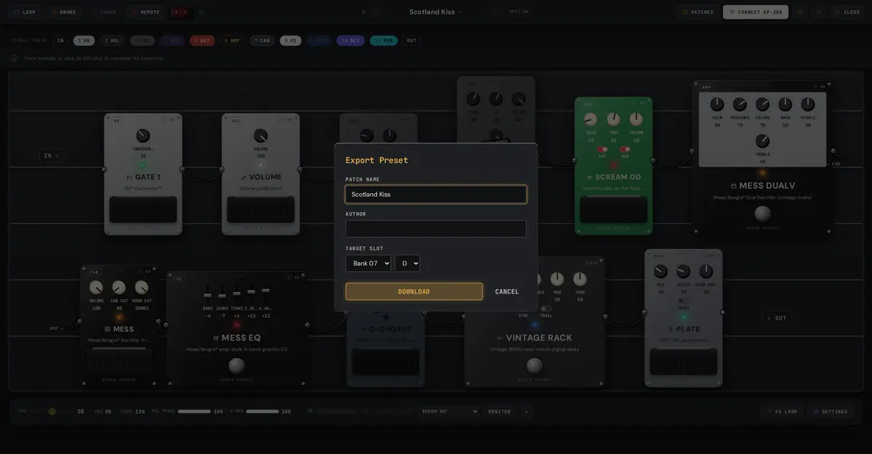872x454 pixels.
Task: Click the info icon beside hover hint
Action: pyautogui.click(x=15, y=58)
